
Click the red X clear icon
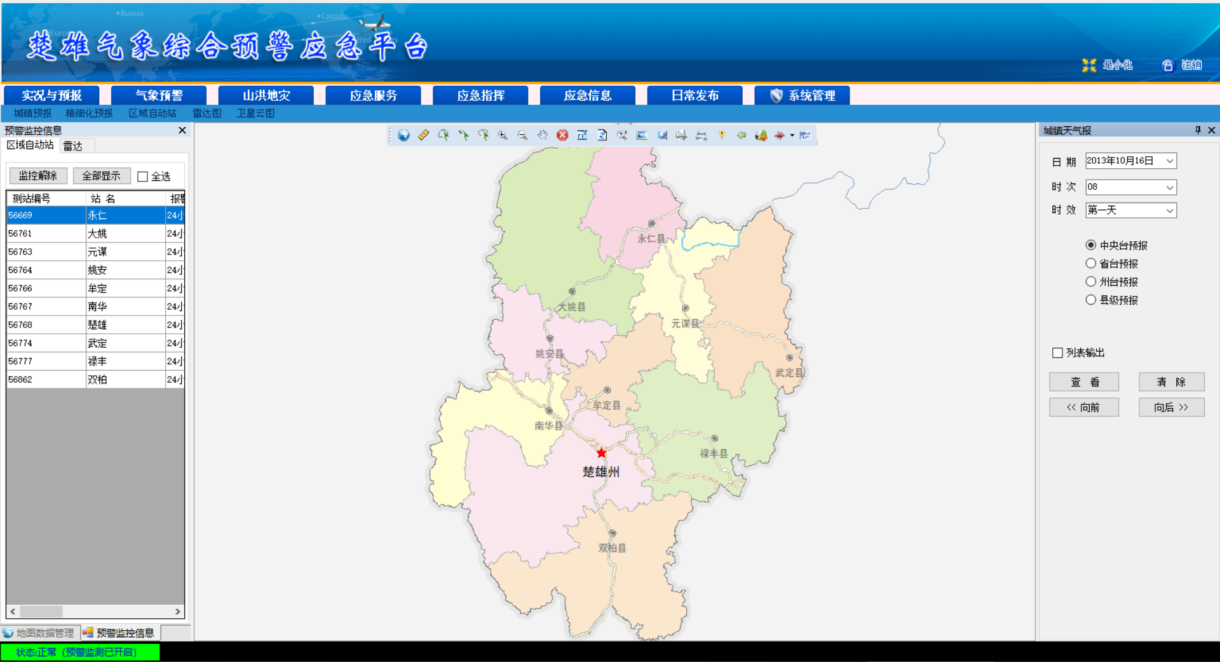coord(562,135)
